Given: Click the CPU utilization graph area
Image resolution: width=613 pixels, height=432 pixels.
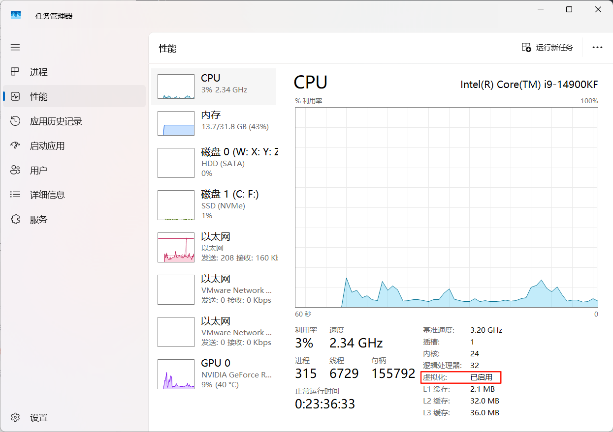Looking at the screenshot, I should click(446, 207).
